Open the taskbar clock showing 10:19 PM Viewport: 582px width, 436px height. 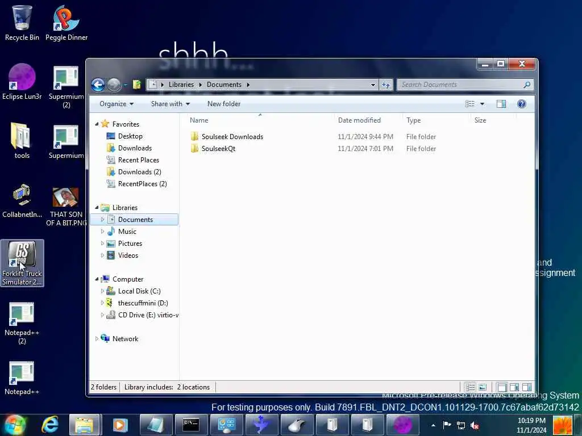(x=531, y=425)
